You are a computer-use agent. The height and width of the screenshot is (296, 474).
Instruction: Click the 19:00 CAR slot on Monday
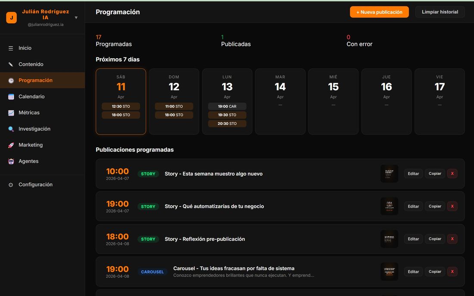[x=227, y=106]
